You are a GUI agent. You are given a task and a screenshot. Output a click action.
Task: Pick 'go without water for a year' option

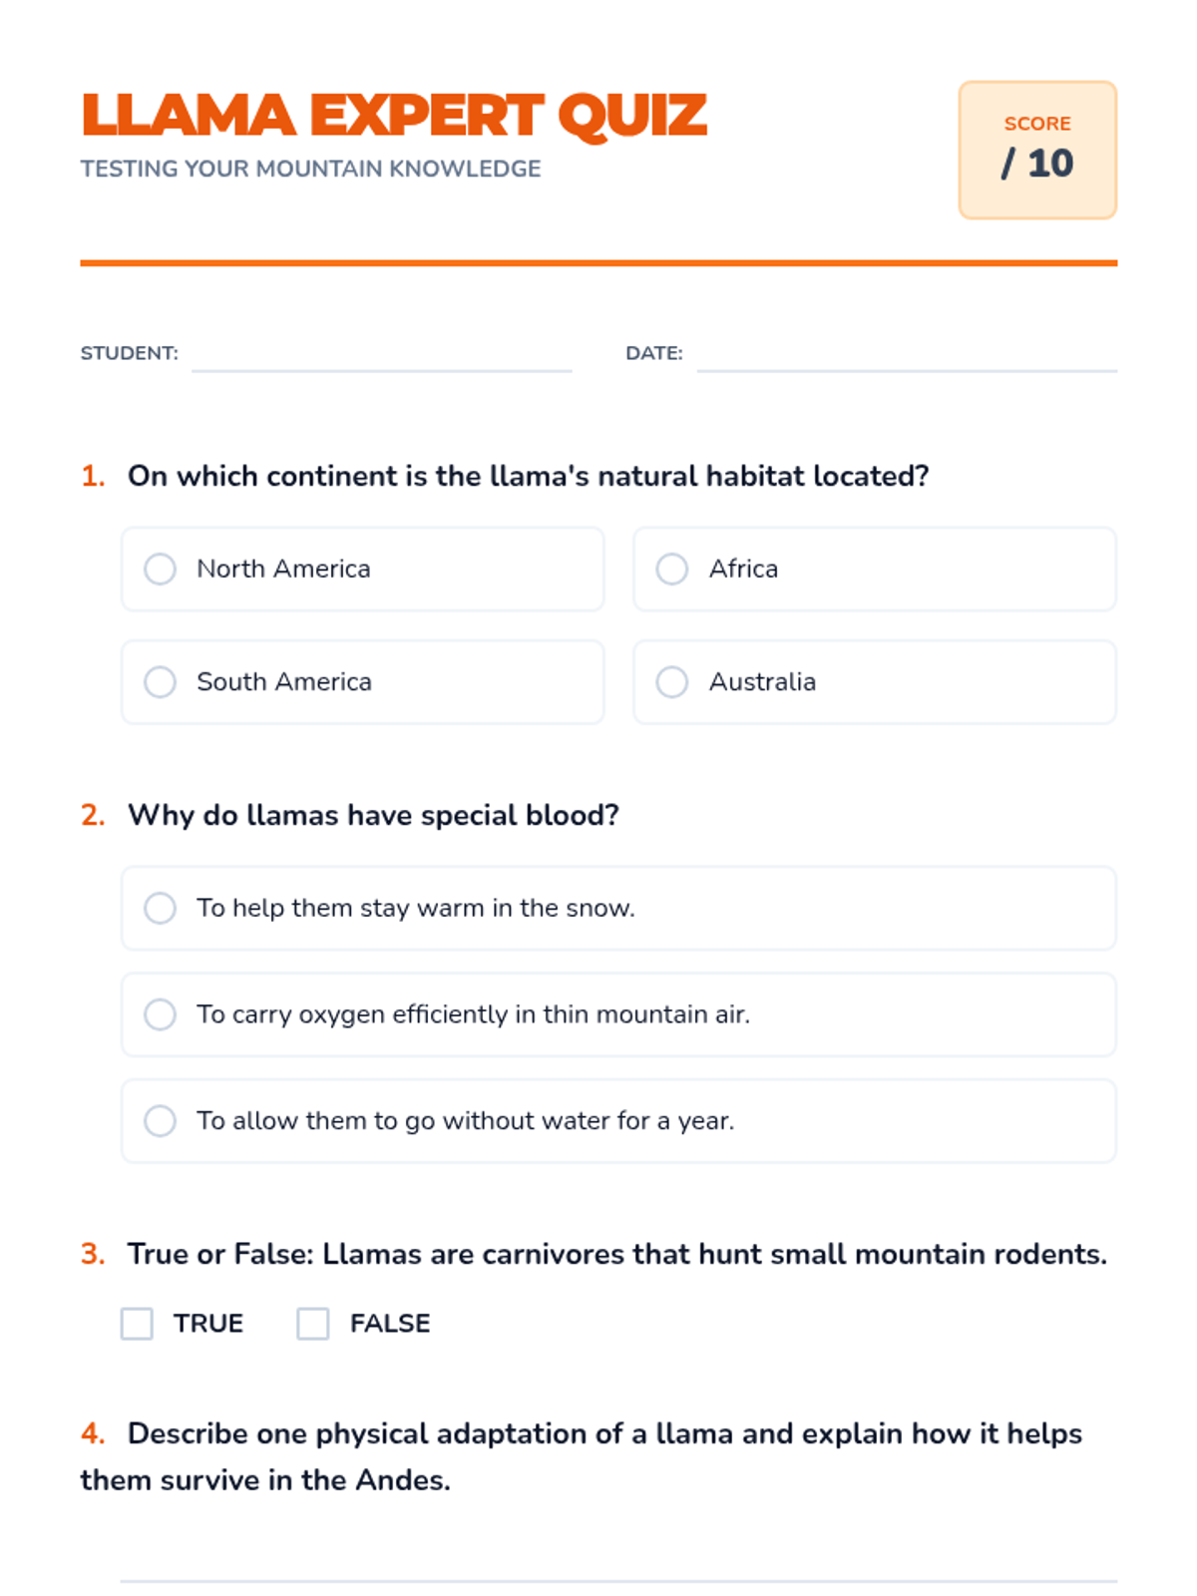tap(160, 1120)
